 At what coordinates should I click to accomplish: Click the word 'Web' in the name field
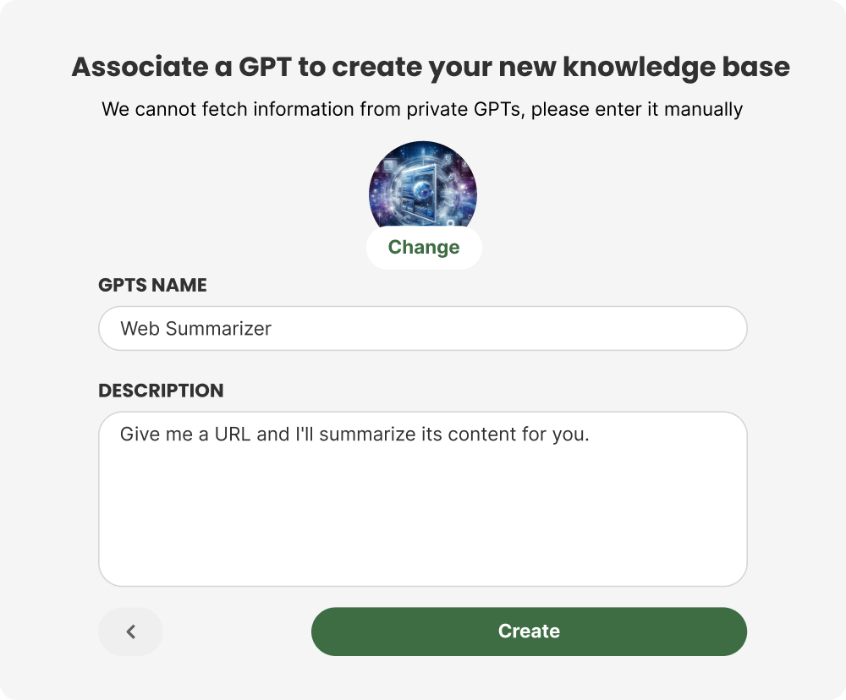pyautogui.click(x=140, y=328)
